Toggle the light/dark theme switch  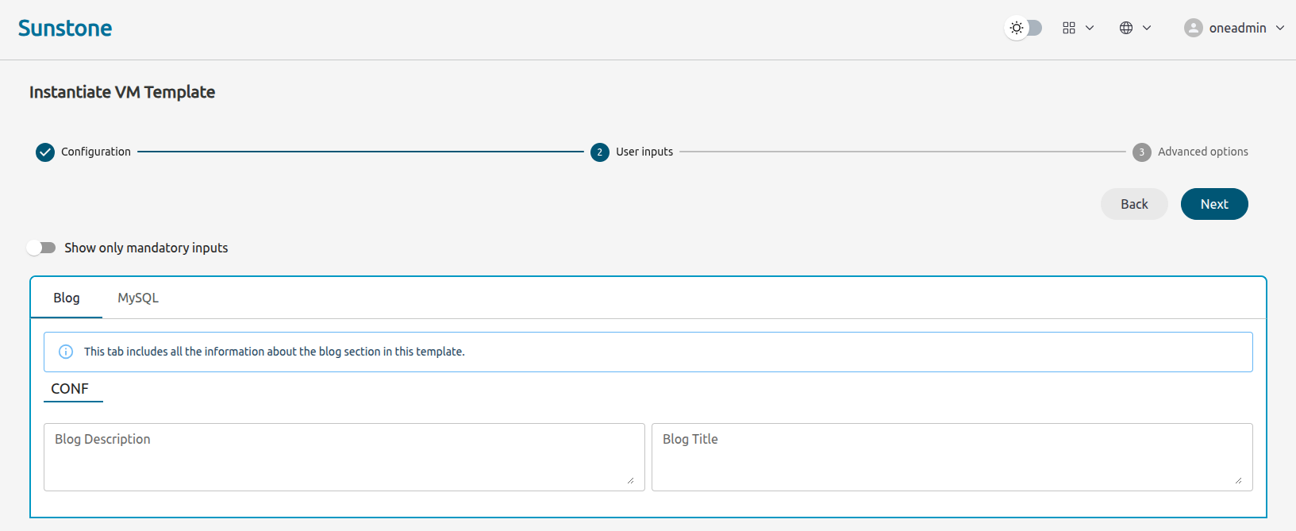pyautogui.click(x=1024, y=28)
